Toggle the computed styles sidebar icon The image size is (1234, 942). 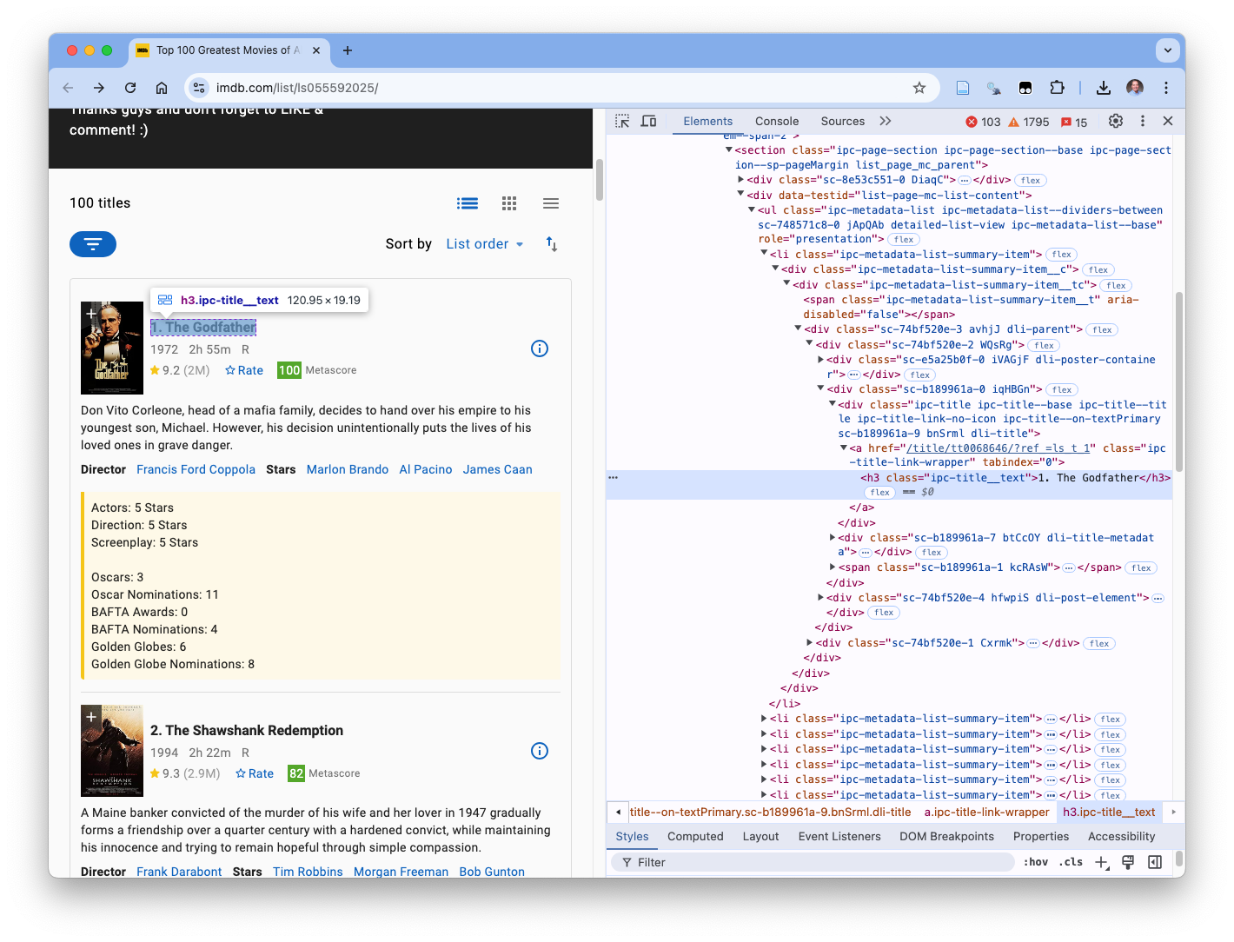pyautogui.click(x=1155, y=862)
